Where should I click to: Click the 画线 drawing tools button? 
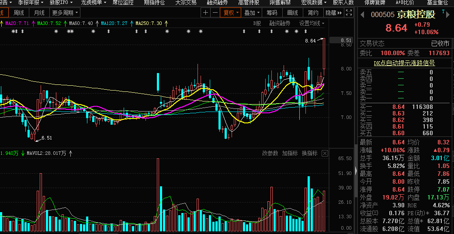click(292, 13)
